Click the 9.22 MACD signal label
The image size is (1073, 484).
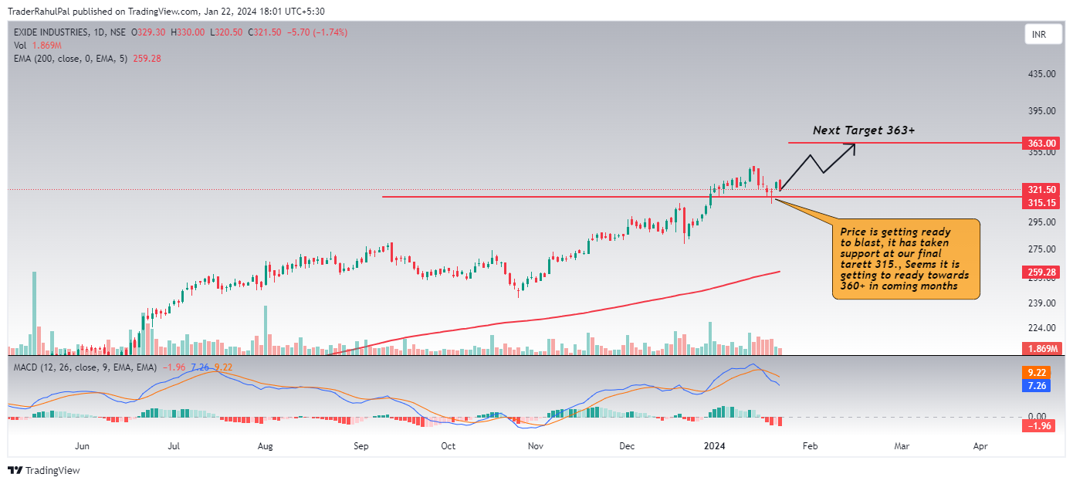[x=1036, y=371]
